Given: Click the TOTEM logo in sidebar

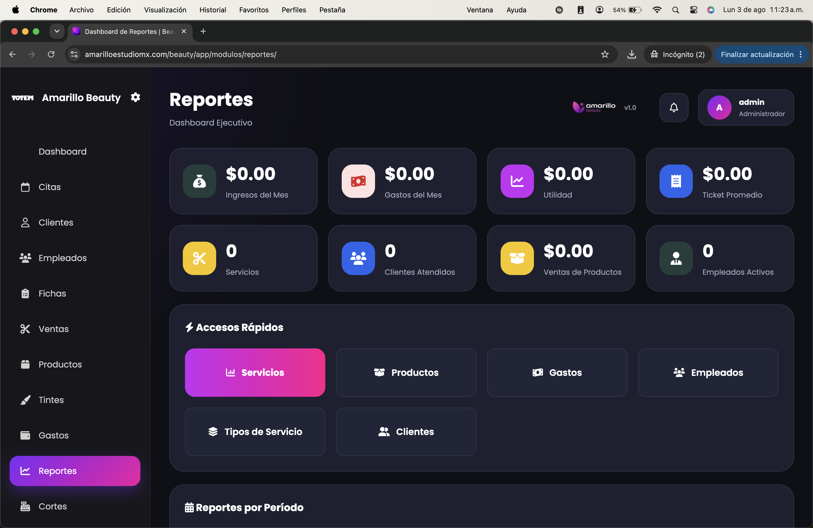Looking at the screenshot, I should [x=23, y=98].
